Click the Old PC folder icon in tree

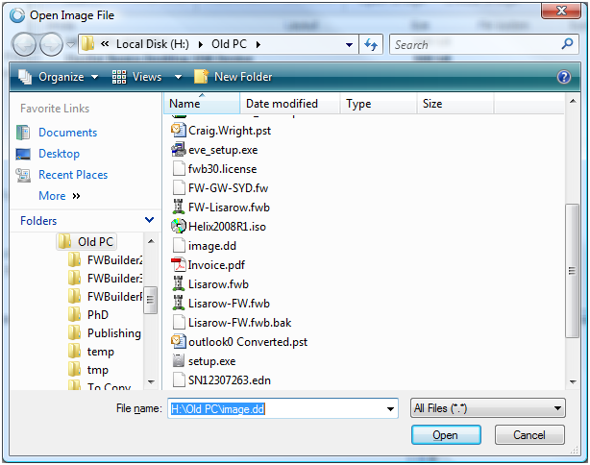(x=64, y=241)
